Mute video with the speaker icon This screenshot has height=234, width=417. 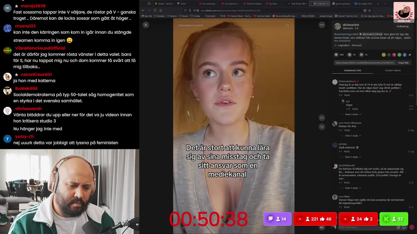coord(322,227)
